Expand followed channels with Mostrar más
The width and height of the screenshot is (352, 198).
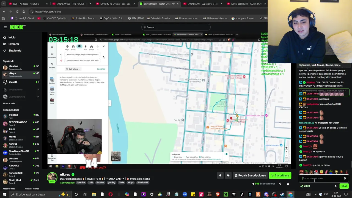[x=9, y=103]
